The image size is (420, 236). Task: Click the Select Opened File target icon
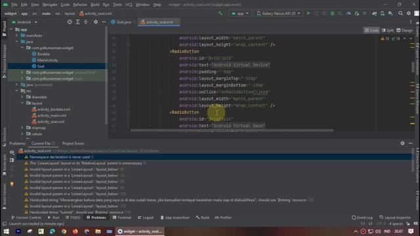tap(70, 22)
